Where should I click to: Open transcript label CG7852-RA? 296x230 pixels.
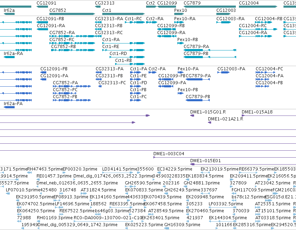coord(62,33)
